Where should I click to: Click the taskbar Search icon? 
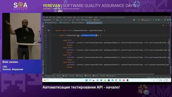tap(90, 80)
